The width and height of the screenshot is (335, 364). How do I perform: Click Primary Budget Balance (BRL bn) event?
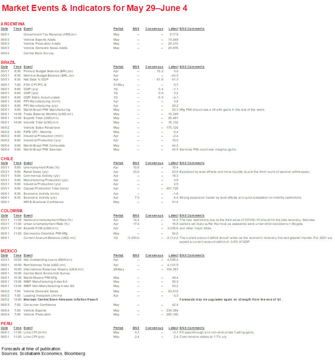point(48,70)
